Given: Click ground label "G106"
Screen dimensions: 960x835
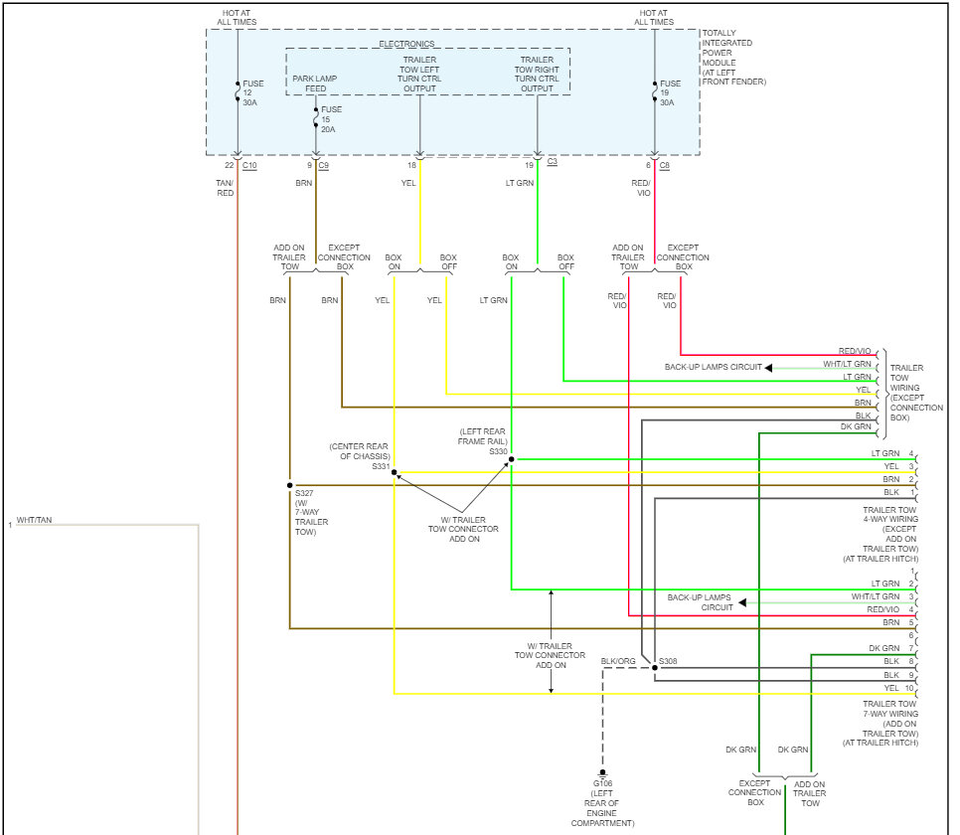Looking at the screenshot, I should coord(602,783).
